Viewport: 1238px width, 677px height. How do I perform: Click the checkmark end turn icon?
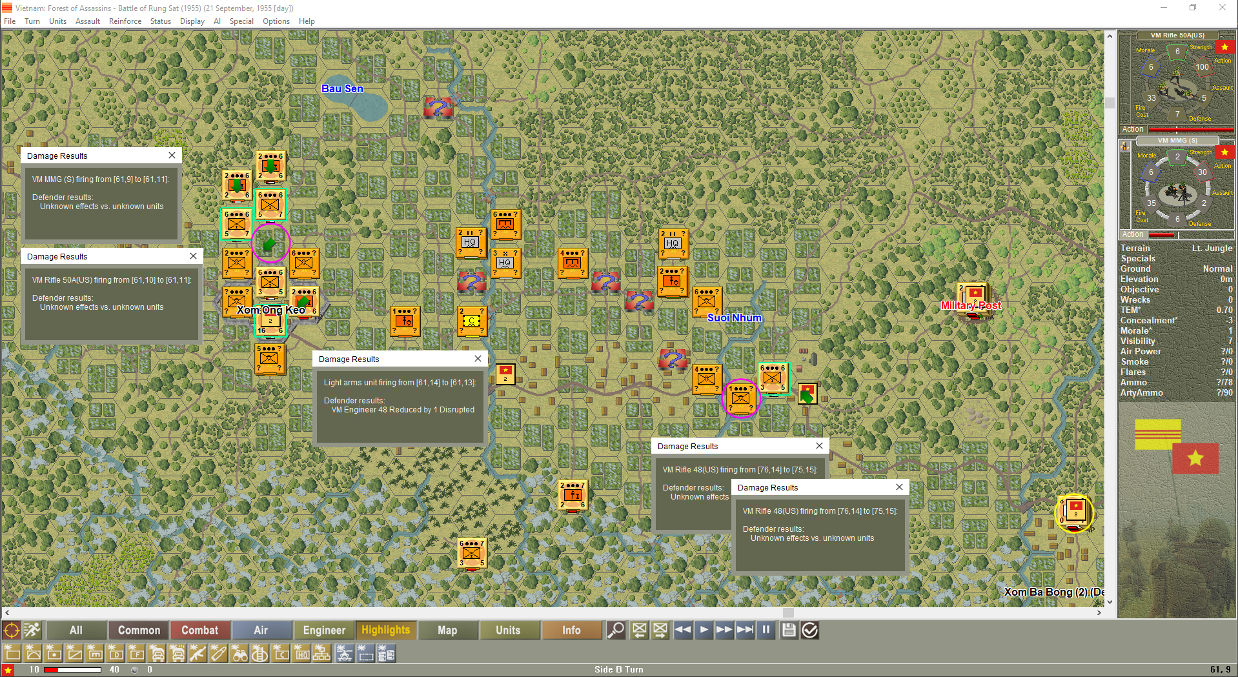point(809,630)
